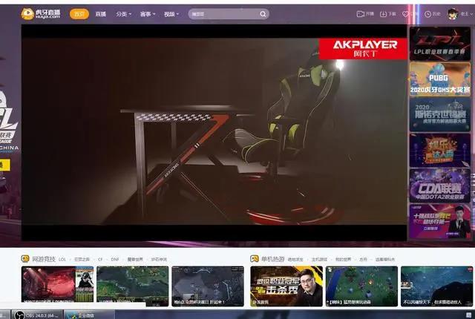This screenshot has width=475, height=319.
Task: Click the main AKPLAYER video player
Action: [x=214, y=133]
